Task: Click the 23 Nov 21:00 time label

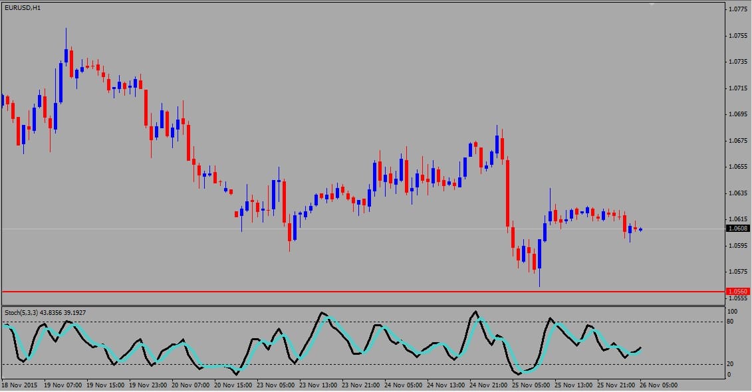Action: tap(360, 385)
